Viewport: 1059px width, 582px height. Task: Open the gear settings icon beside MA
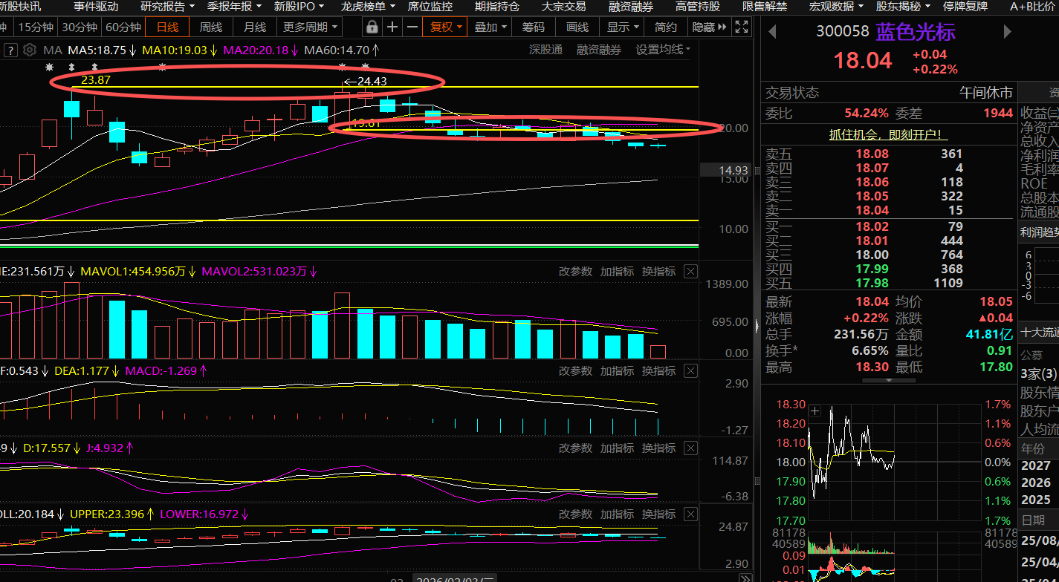click(x=30, y=50)
